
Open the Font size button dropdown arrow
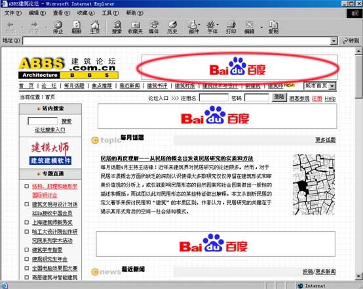pyautogui.click(x=218, y=24)
